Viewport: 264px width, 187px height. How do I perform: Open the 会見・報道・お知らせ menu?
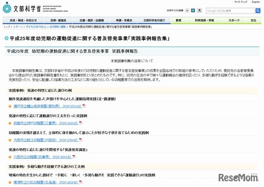(x=23, y=21)
